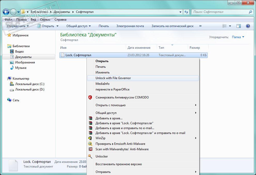Click the Unlocker wand icon
The width and height of the screenshot is (256, 175).
90,156
